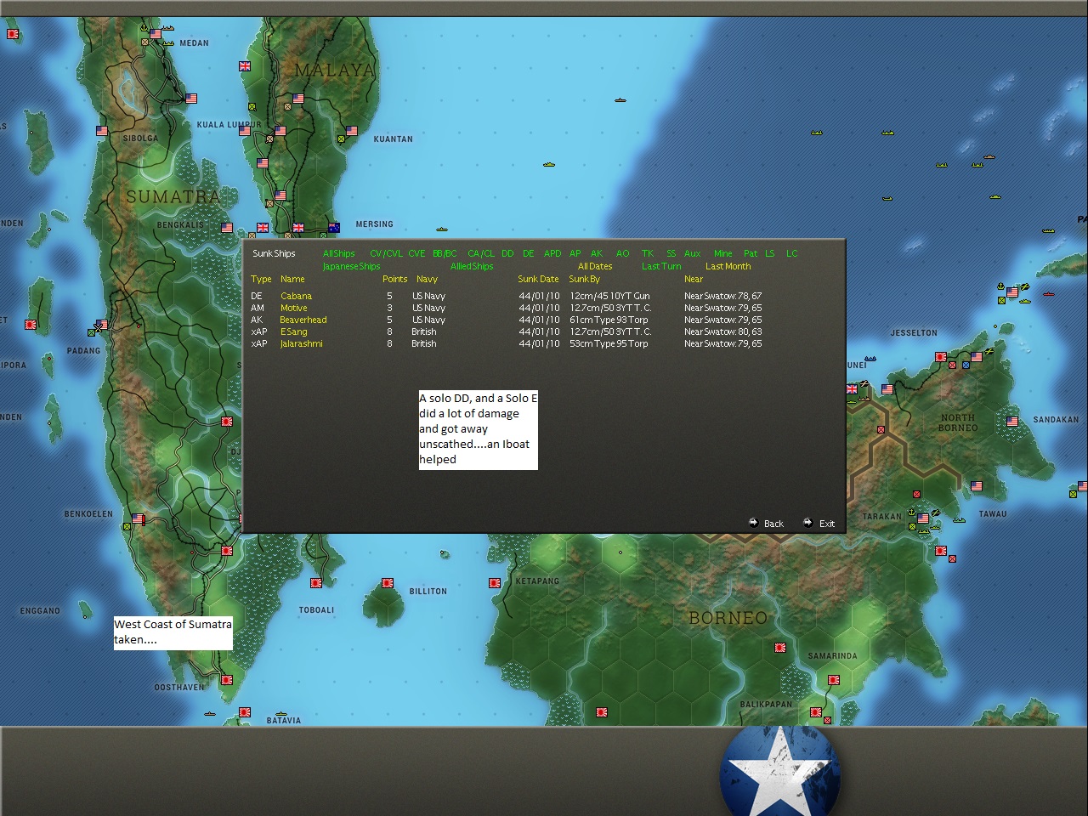Screen dimensions: 1088x816
Task: Show only Aux ships in list
Action: [x=693, y=253]
